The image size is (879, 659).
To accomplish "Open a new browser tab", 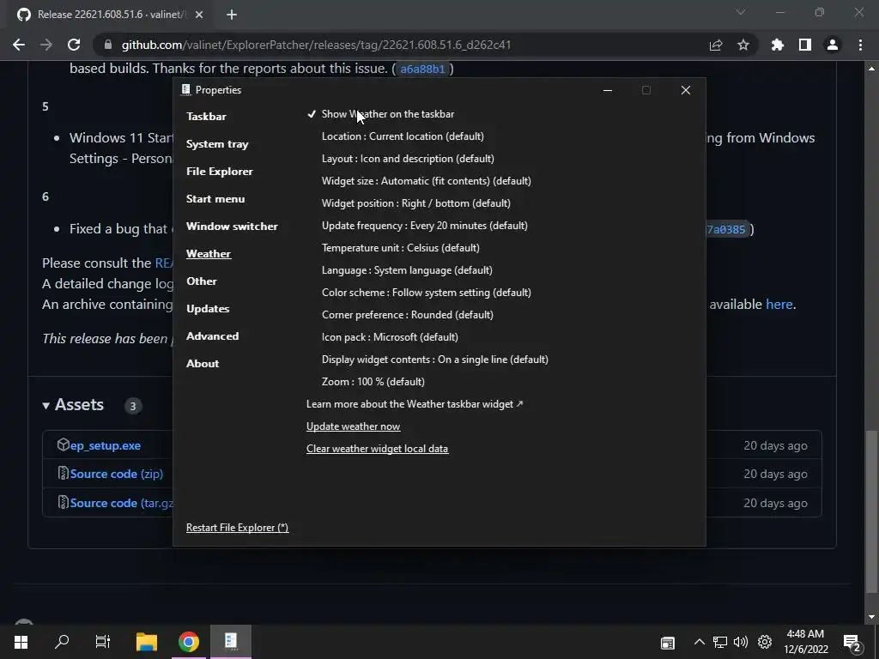I will [x=232, y=15].
